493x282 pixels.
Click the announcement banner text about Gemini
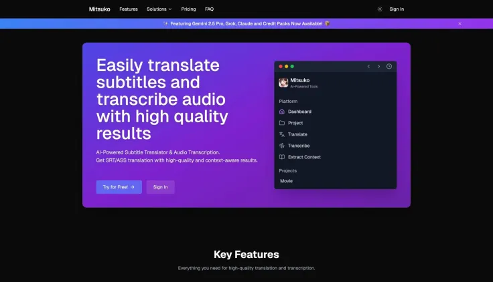pos(246,23)
